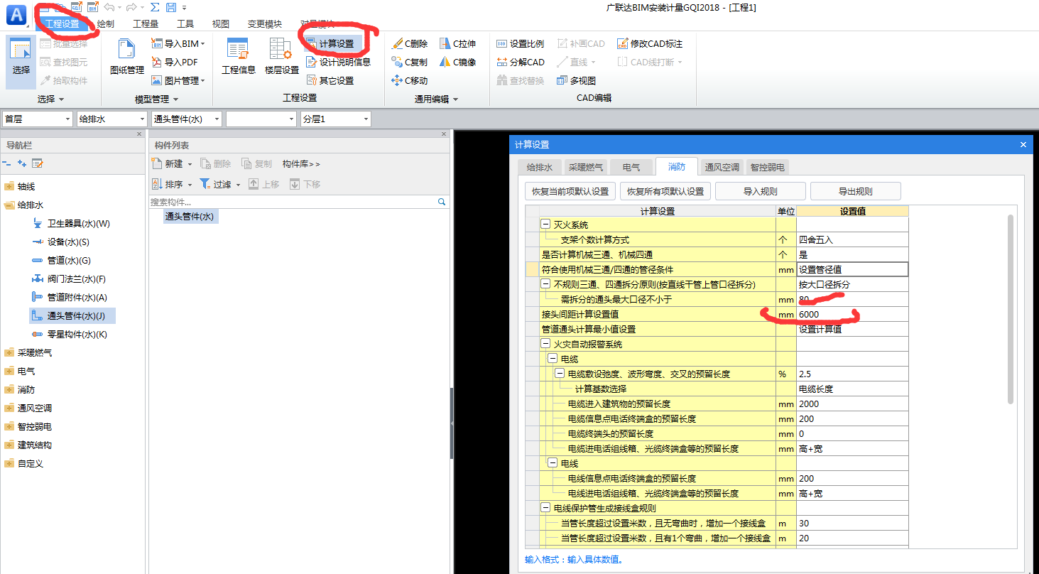The image size is (1039, 574).
Task: Switch to 通风空调 tab in 计算设置
Action: pos(722,168)
